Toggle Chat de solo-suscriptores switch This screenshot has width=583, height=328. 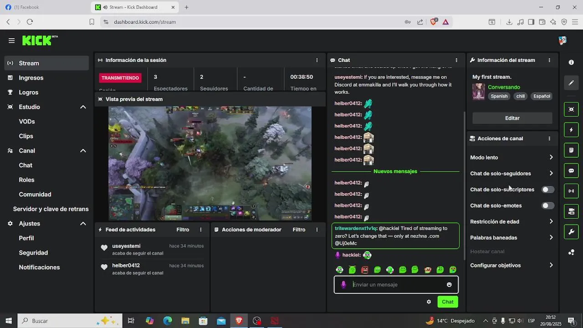point(548,190)
